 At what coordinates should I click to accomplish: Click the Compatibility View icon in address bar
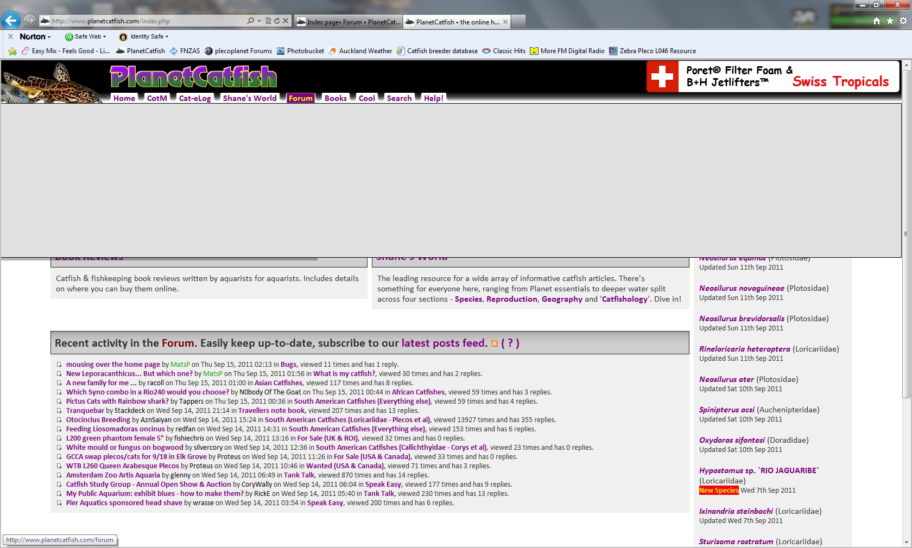click(x=268, y=21)
